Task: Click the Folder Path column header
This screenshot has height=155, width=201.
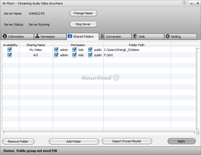Action: (x=137, y=45)
